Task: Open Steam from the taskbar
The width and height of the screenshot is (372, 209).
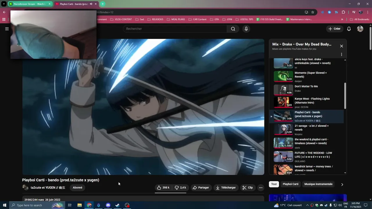Action: pyautogui.click(x=117, y=205)
